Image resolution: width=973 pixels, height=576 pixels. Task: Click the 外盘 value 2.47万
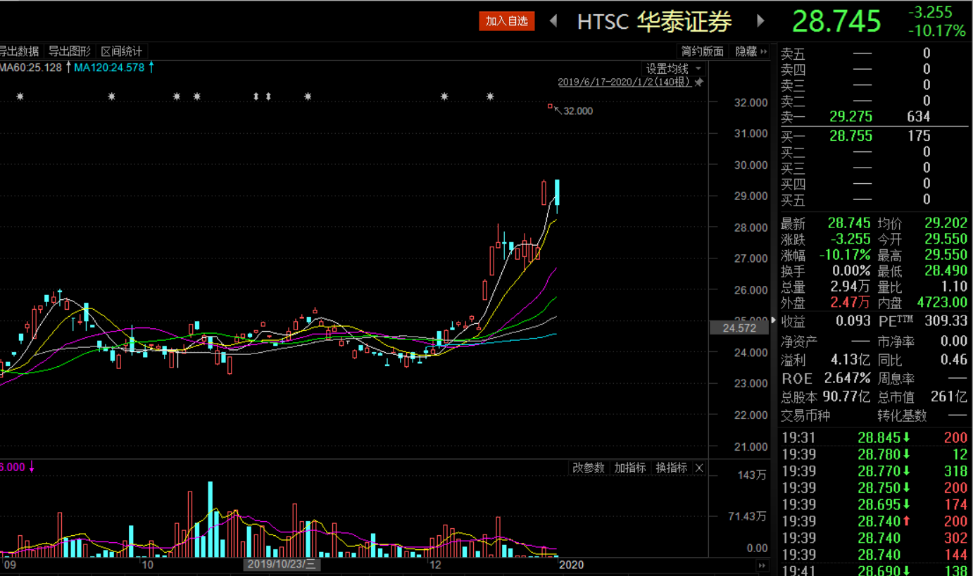[850, 303]
